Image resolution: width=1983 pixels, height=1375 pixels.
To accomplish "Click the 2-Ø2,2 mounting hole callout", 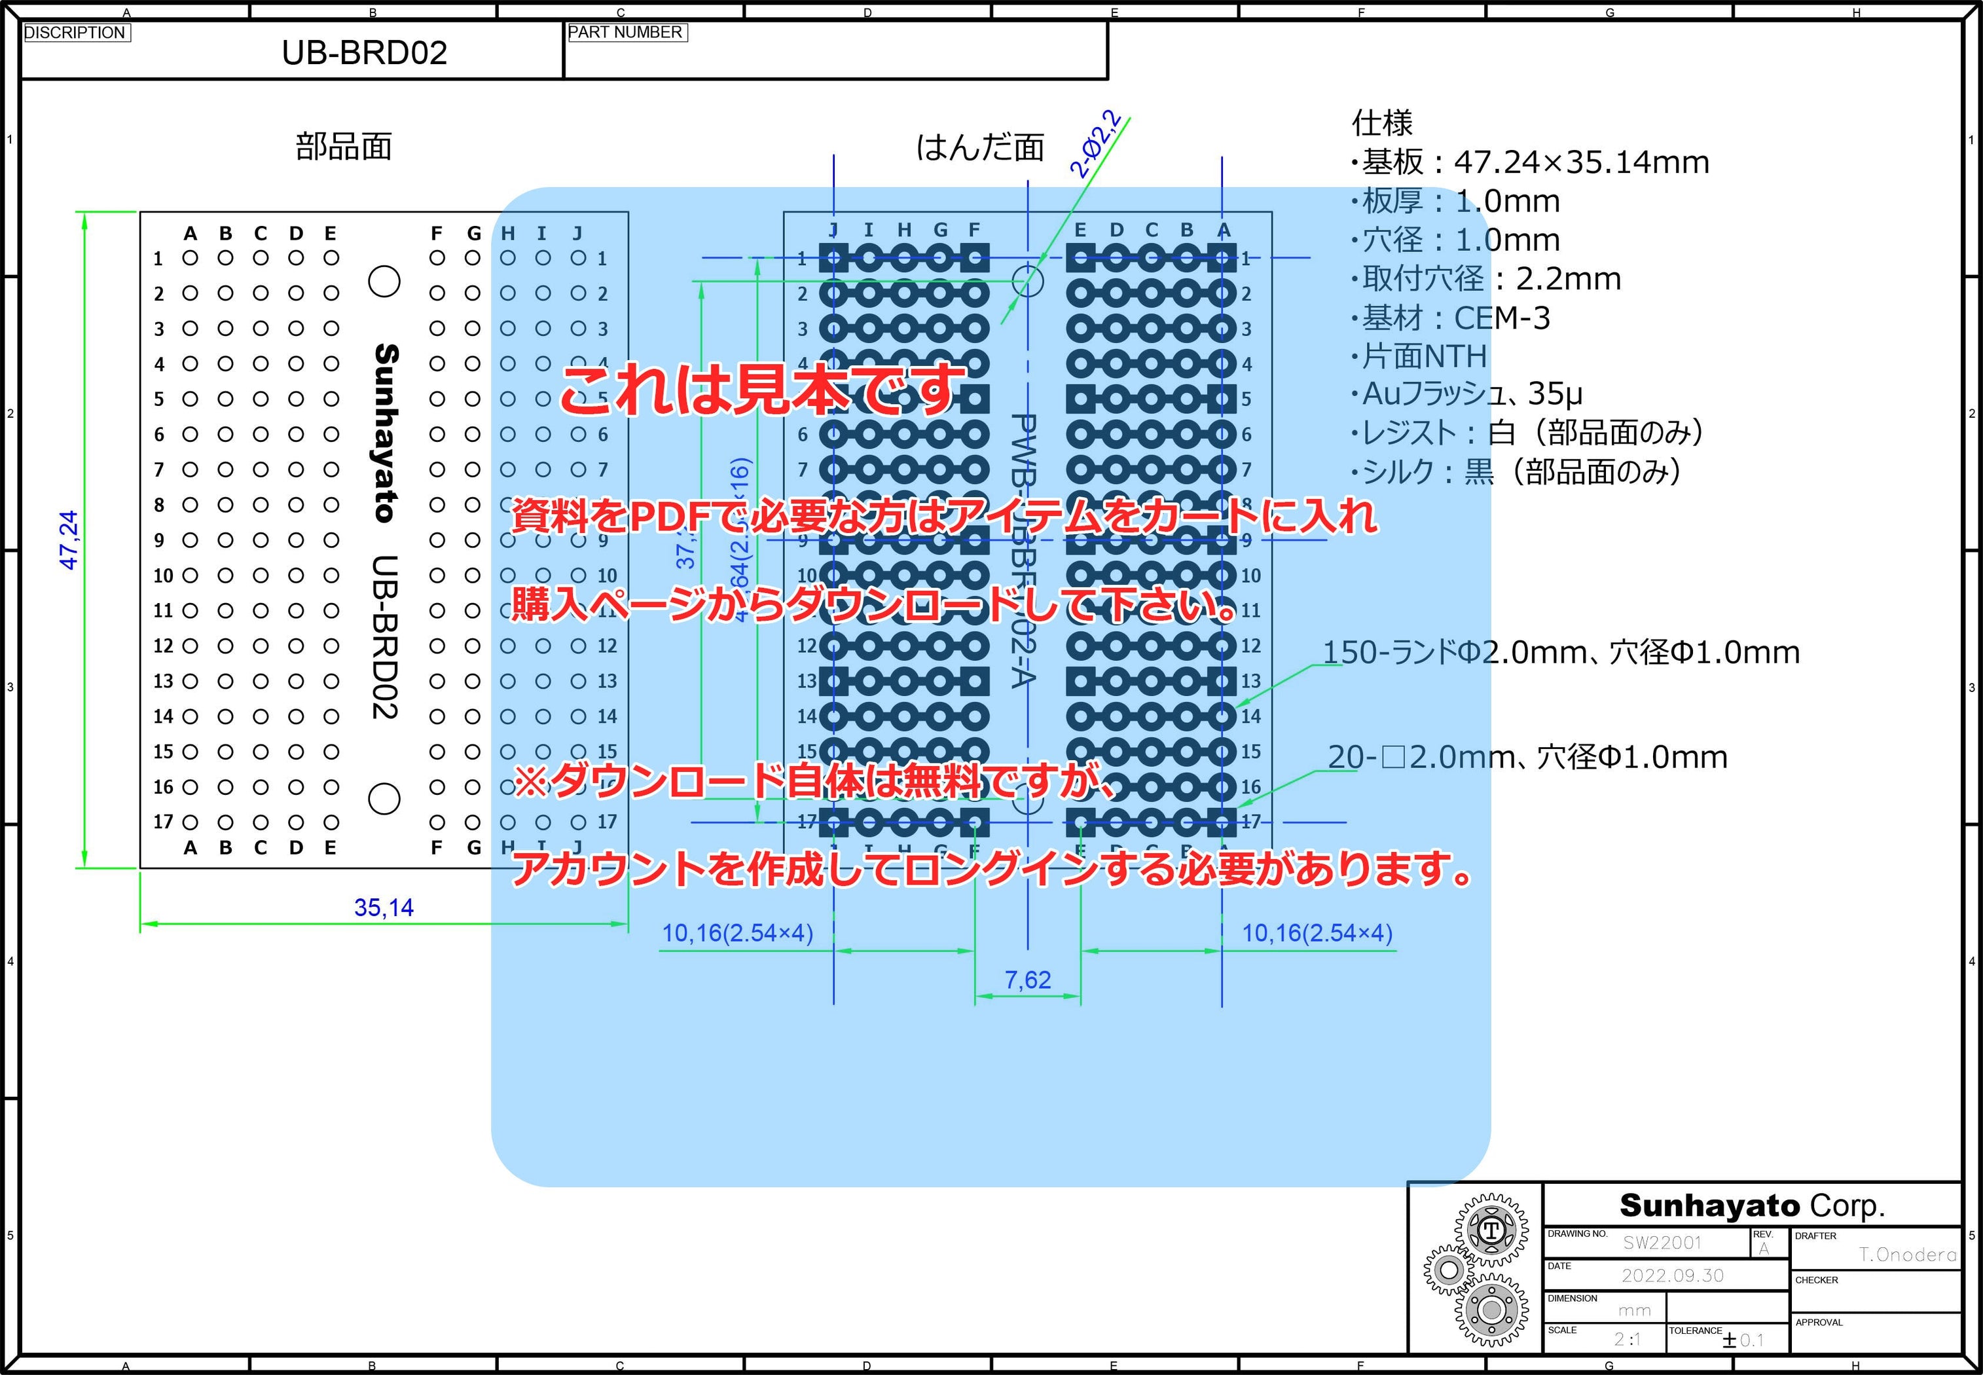I will 1096,144.
